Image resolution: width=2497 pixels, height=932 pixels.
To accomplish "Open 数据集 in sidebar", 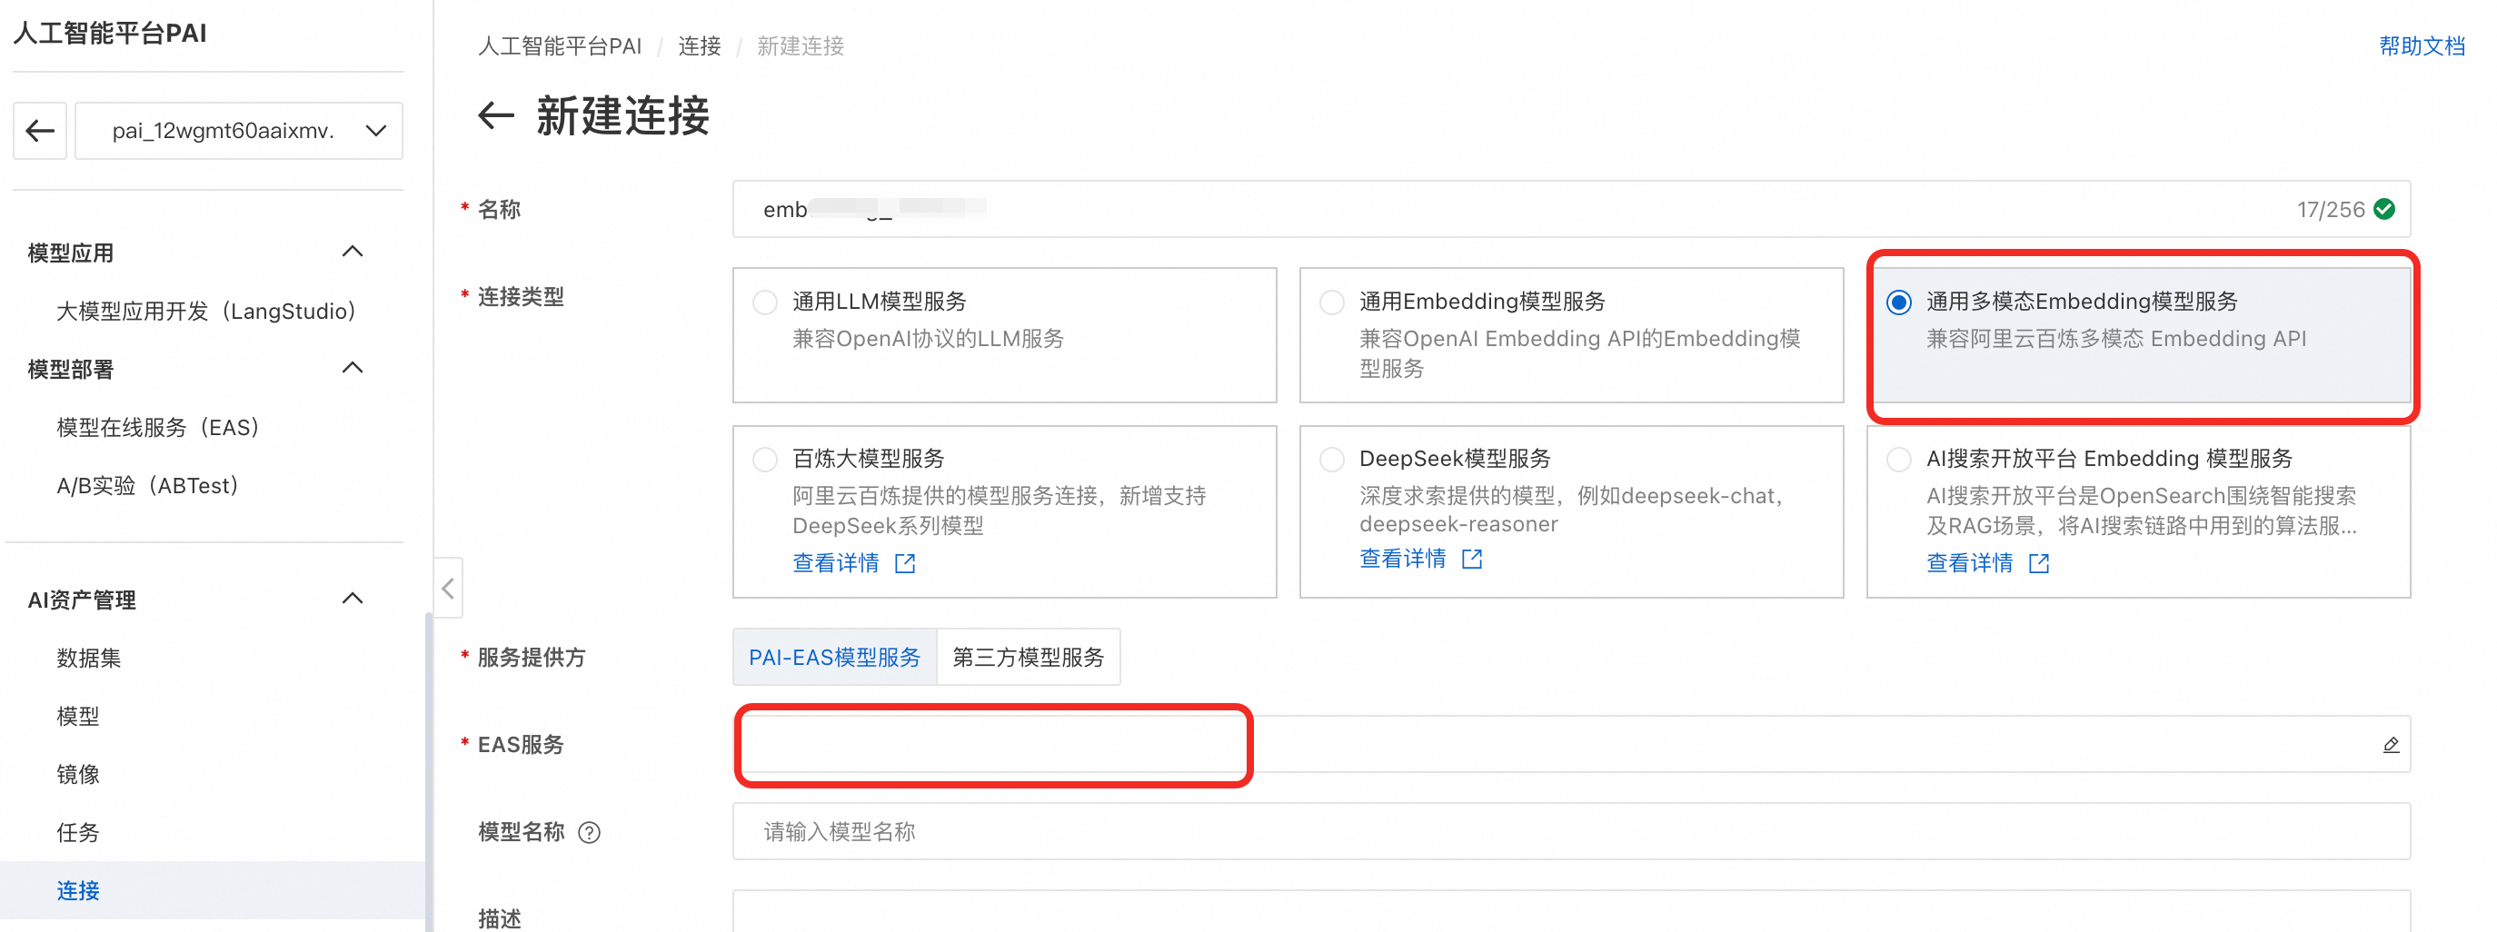I will click(x=89, y=658).
